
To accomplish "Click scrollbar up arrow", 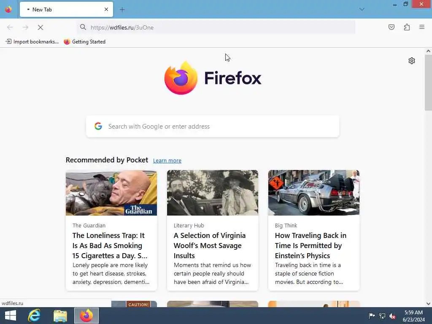I will click(x=428, y=51).
